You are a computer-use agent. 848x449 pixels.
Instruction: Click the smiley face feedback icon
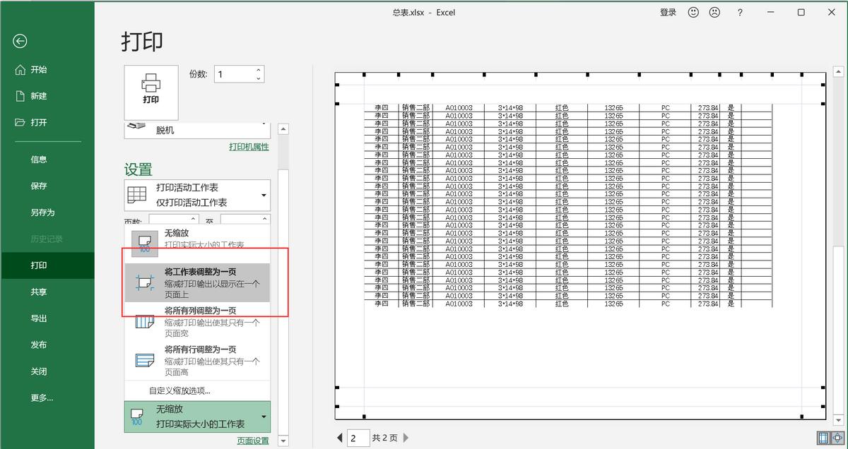[693, 13]
